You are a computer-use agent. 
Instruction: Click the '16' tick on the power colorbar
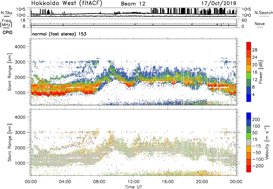[255, 72]
